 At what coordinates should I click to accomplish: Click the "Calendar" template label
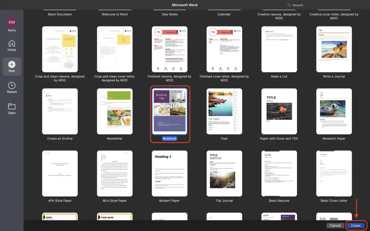coord(224,14)
